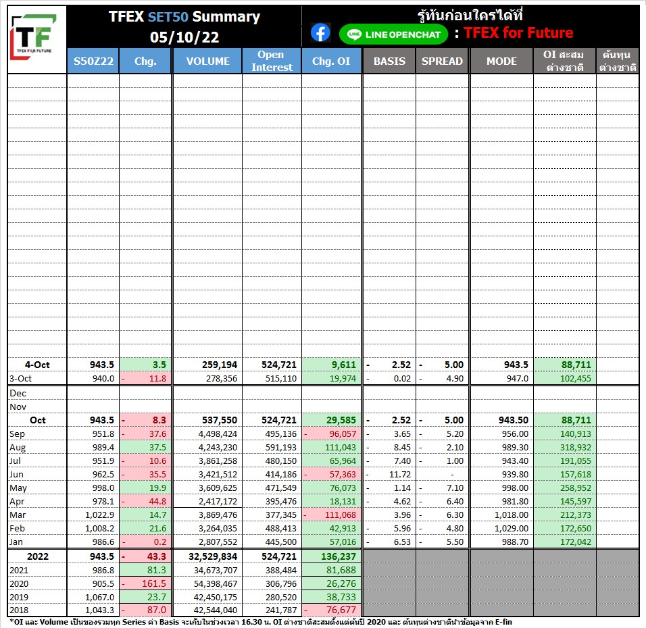Click the red 96,057 Chg. OI cell
Image resolution: width=646 pixels, height=628 pixels.
click(331, 434)
